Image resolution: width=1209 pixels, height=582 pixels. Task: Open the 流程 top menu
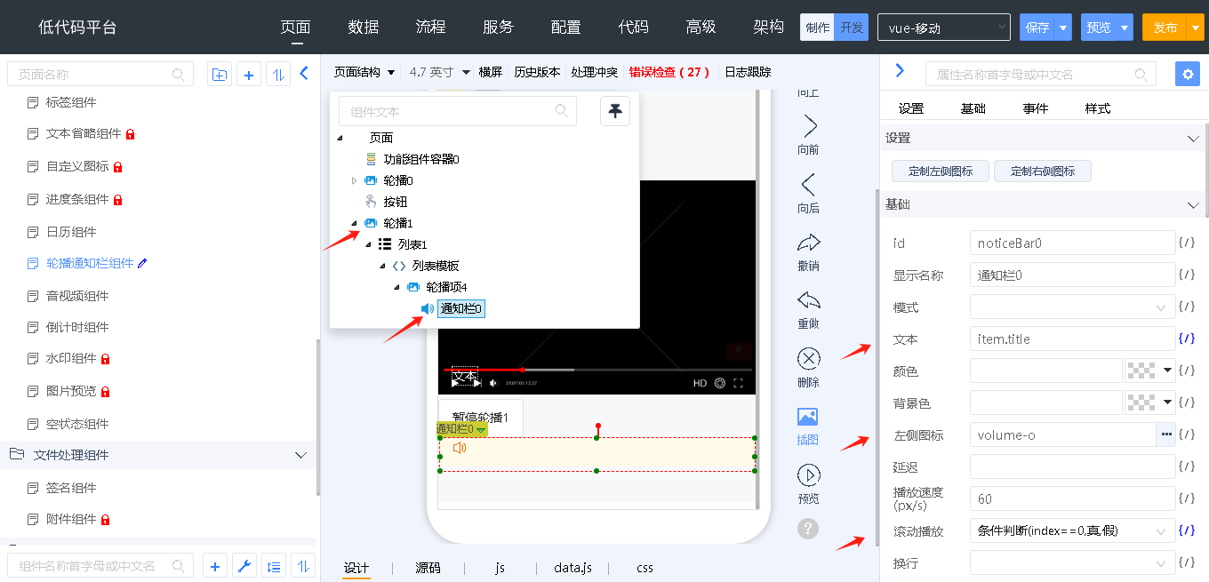[x=431, y=27]
